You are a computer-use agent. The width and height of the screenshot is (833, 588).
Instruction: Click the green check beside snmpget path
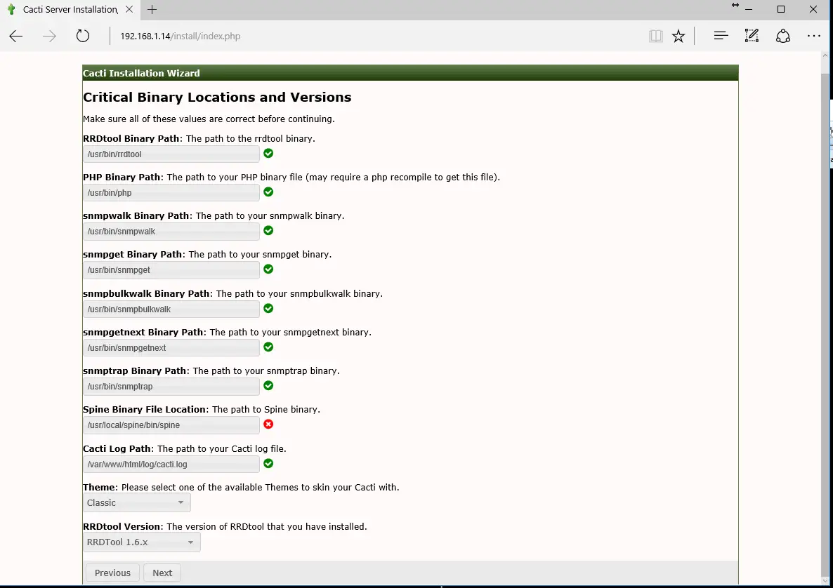268,269
